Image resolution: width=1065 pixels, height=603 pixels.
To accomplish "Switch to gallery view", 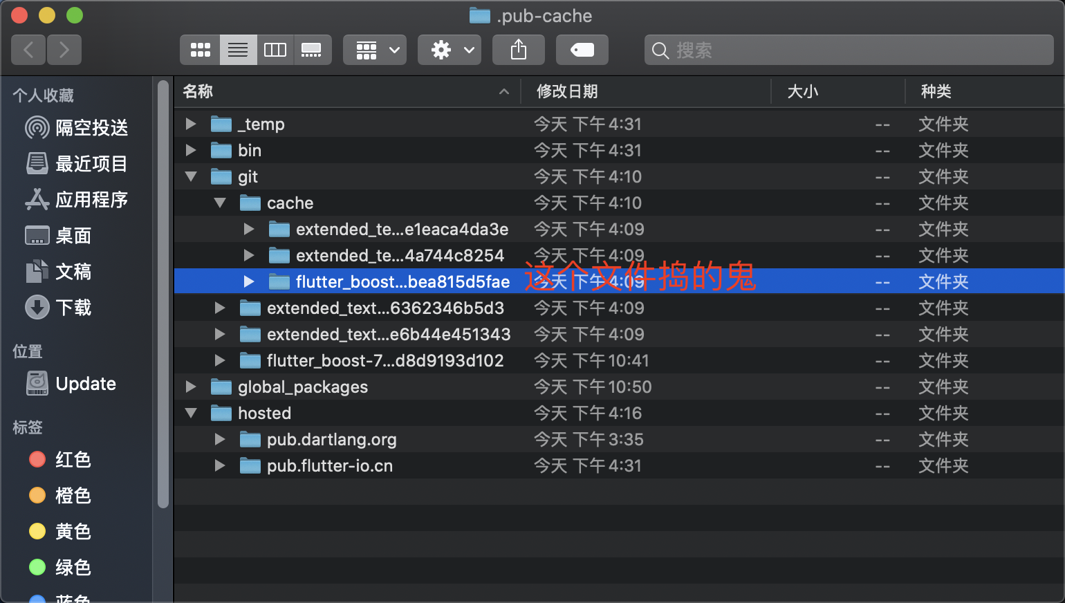I will [x=312, y=50].
